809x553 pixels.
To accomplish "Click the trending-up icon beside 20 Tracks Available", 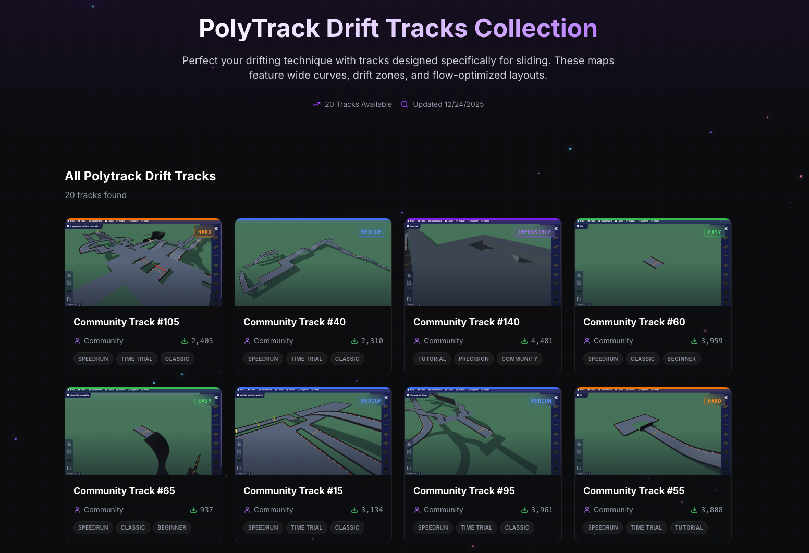I will [x=316, y=104].
